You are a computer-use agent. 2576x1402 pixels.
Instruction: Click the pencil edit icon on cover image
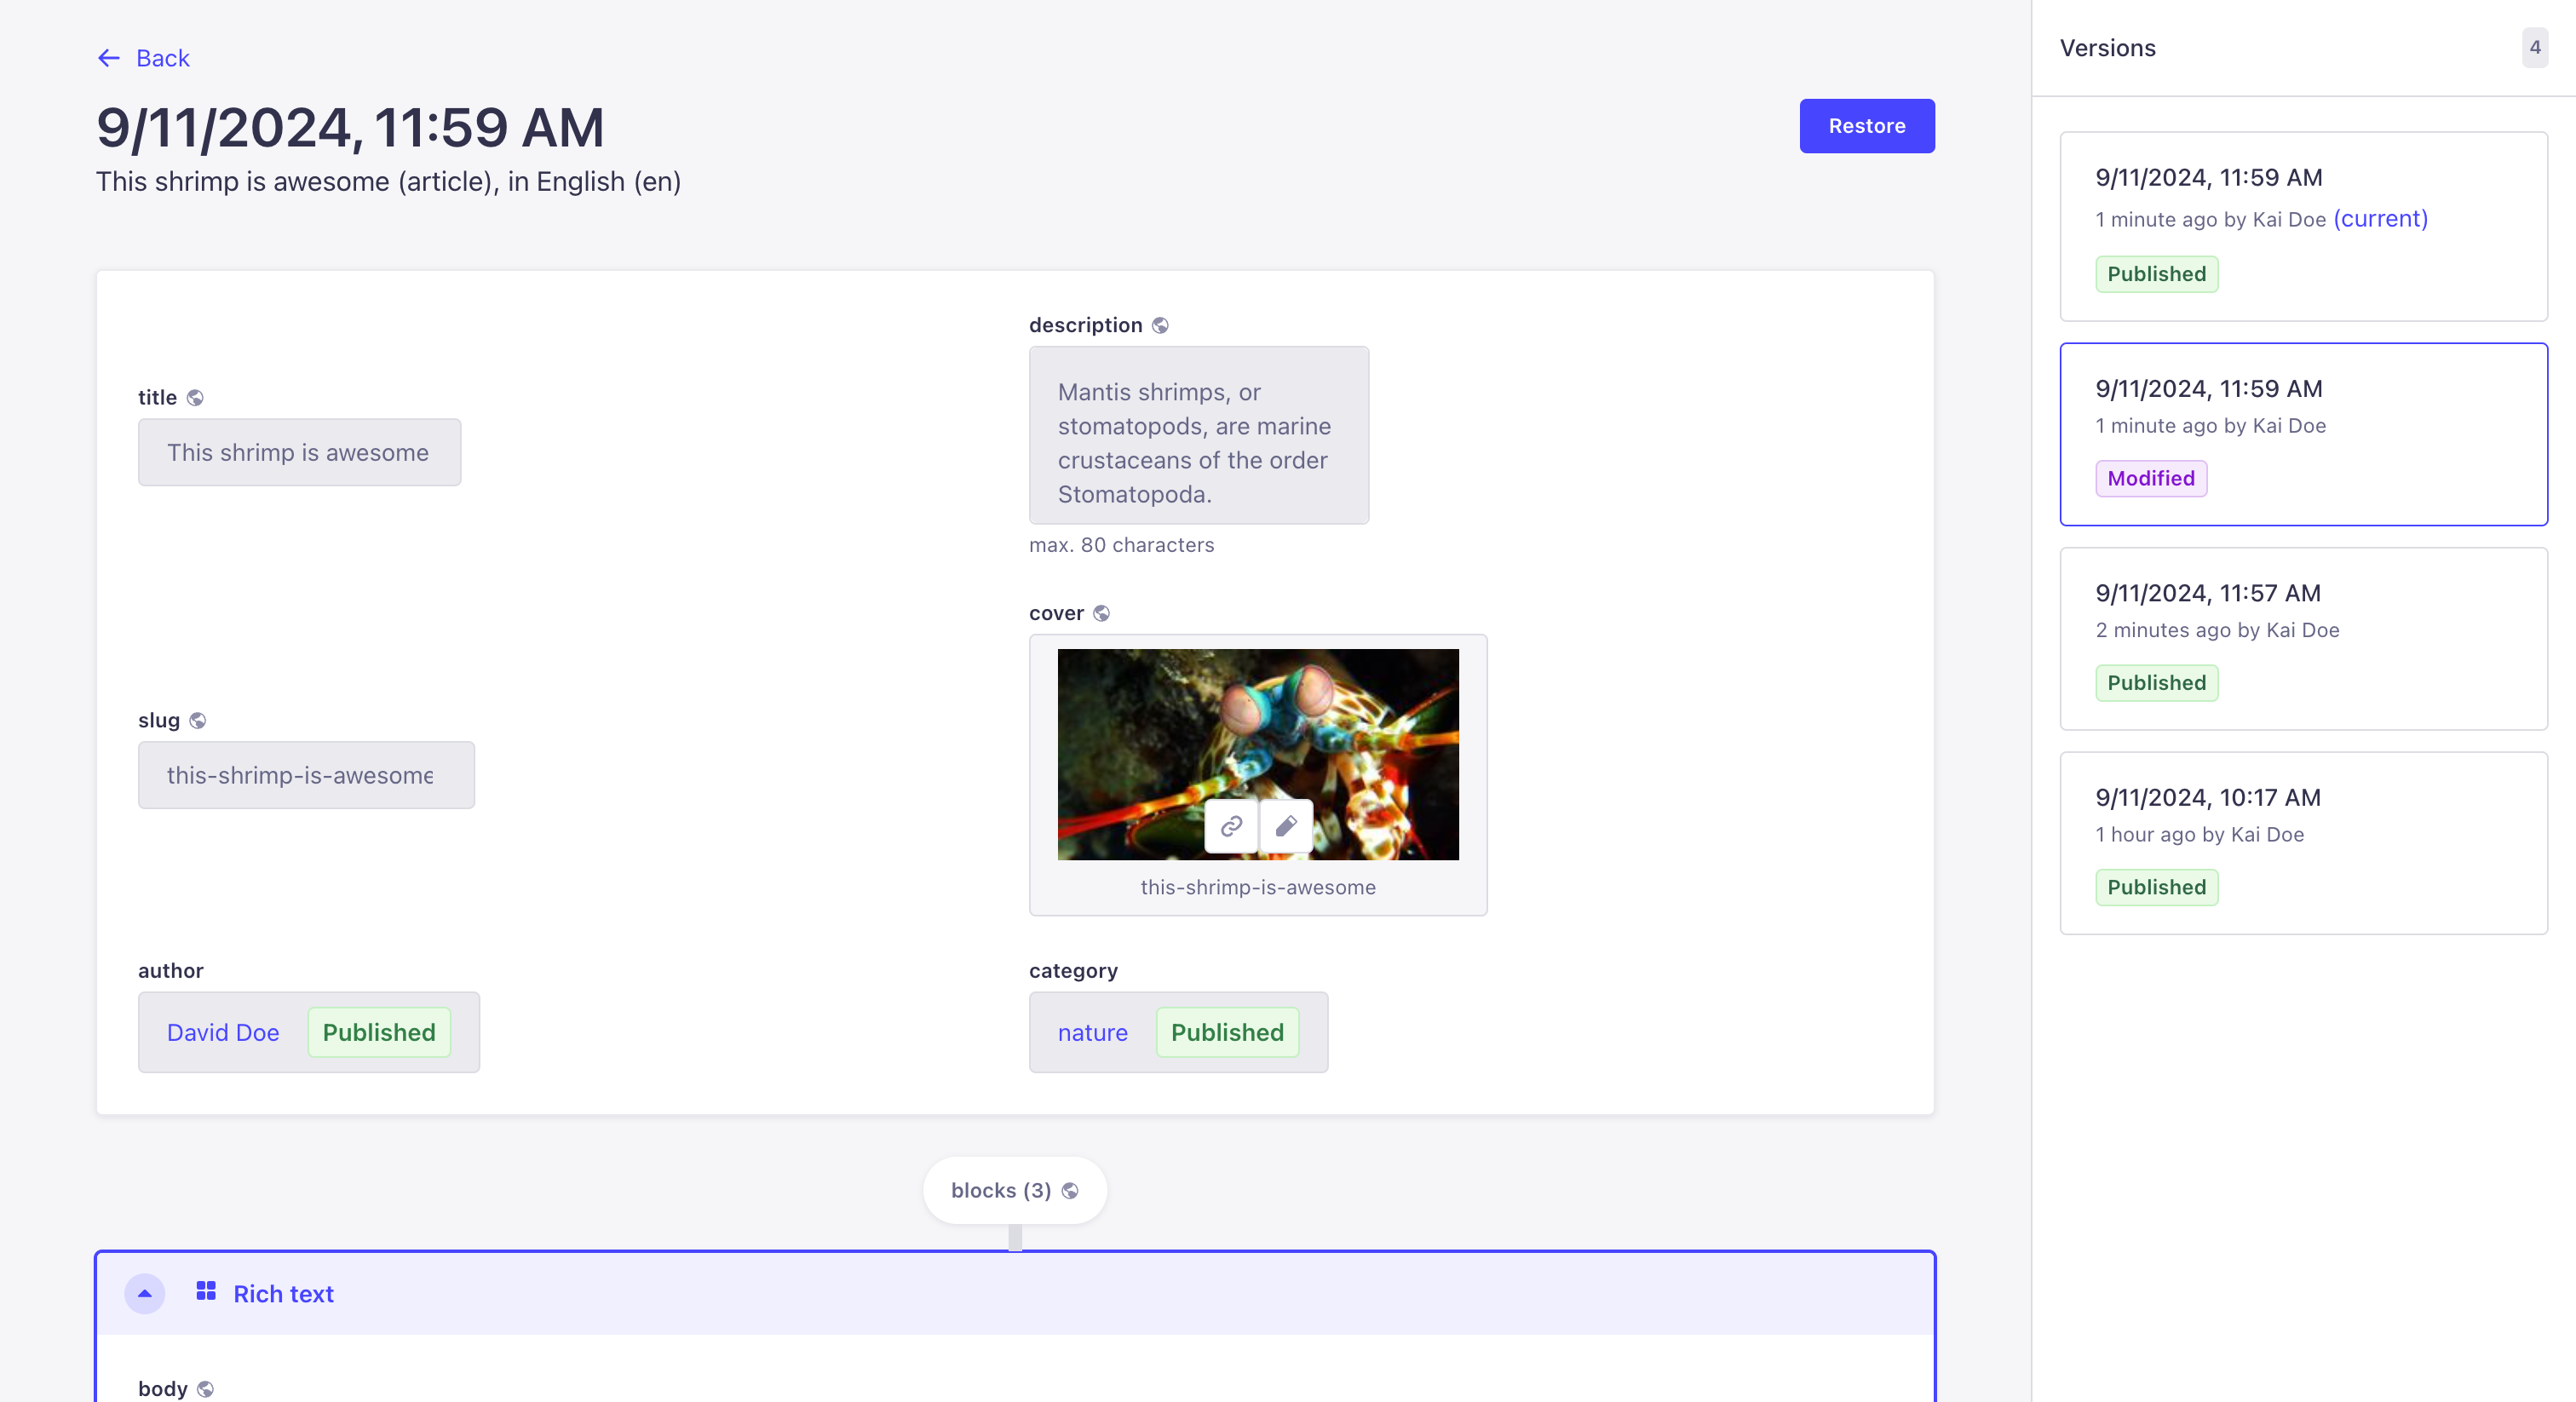(1287, 827)
